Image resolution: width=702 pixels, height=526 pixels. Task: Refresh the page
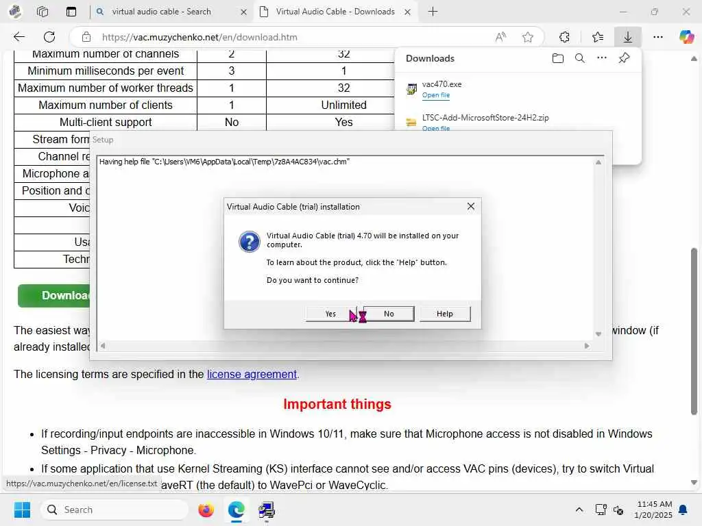tap(49, 37)
